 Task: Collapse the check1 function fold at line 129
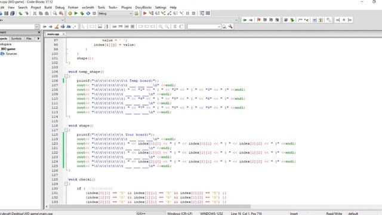click(66, 184)
